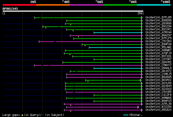Open subject UniRef100_B7FLB5

[158, 18]
